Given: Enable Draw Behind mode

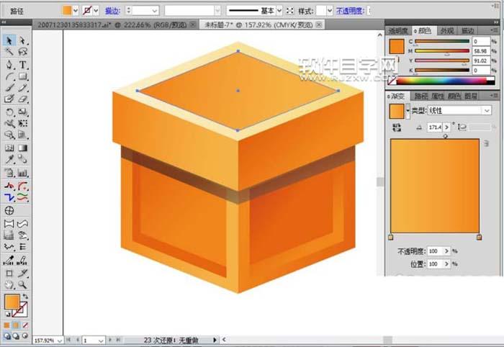Looking at the screenshot, I should pos(16,336).
